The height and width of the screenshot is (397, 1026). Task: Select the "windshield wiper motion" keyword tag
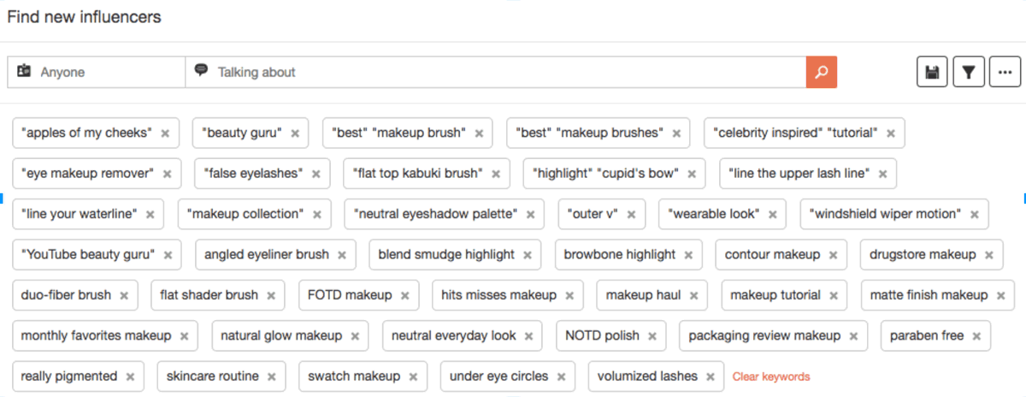[885, 214]
